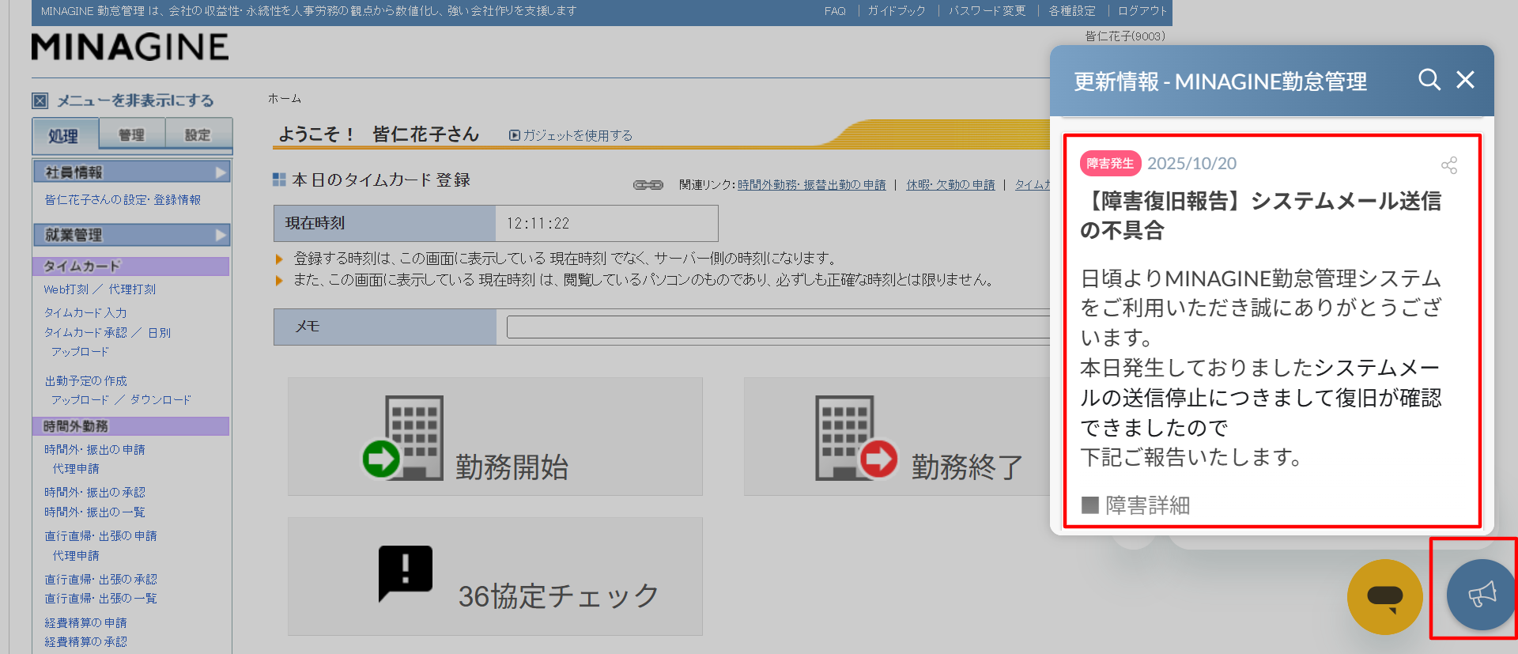Click the megaphone announcements button
This screenshot has height=654, width=1518.
point(1480,595)
